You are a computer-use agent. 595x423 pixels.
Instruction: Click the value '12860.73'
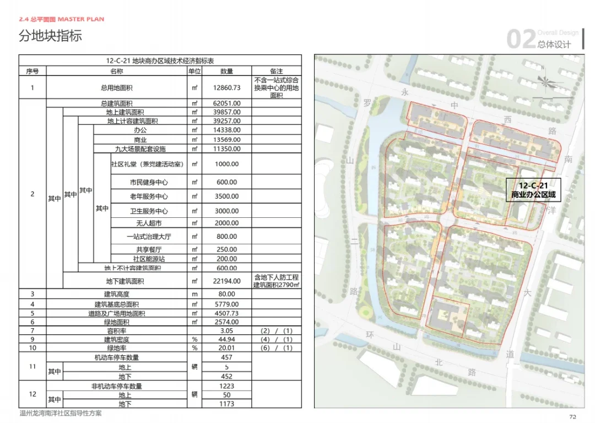tap(226, 87)
